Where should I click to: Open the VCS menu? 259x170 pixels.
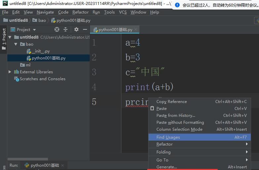point(123,12)
